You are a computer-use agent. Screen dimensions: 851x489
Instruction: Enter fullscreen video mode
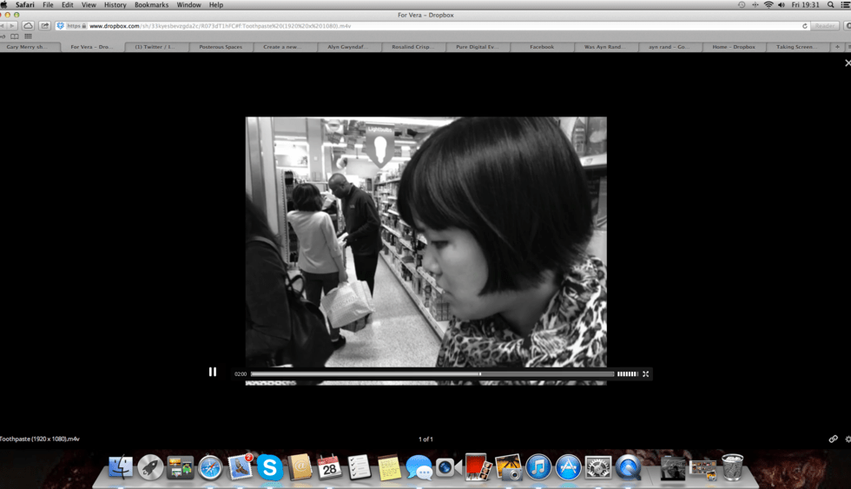tap(646, 374)
